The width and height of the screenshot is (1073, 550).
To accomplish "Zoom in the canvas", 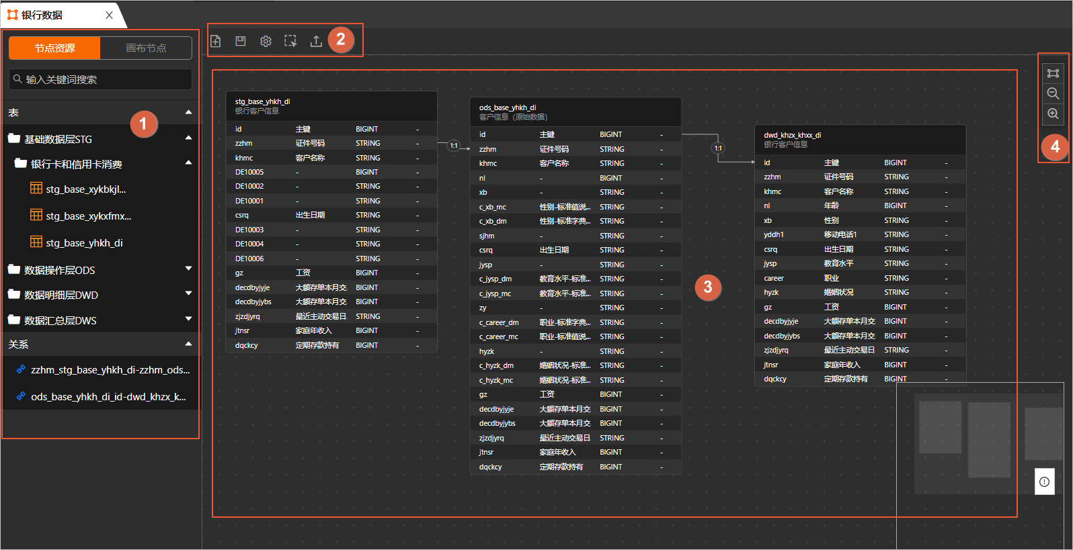I will (1053, 113).
